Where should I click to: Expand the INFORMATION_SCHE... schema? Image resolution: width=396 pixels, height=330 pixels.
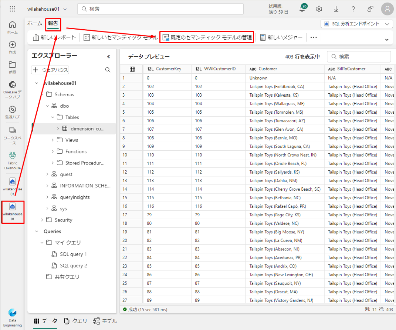[47, 186]
